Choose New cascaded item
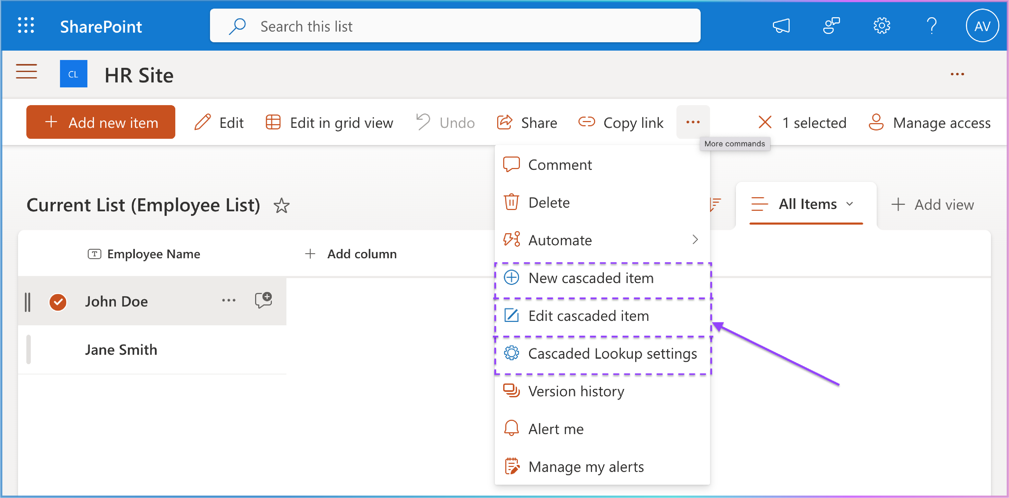This screenshot has height=498, width=1009. pos(603,278)
